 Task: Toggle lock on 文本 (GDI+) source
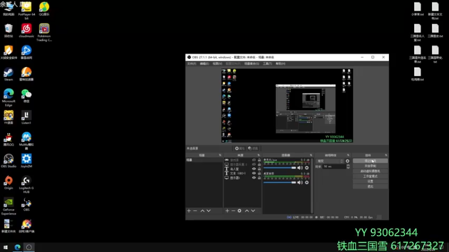259,173
